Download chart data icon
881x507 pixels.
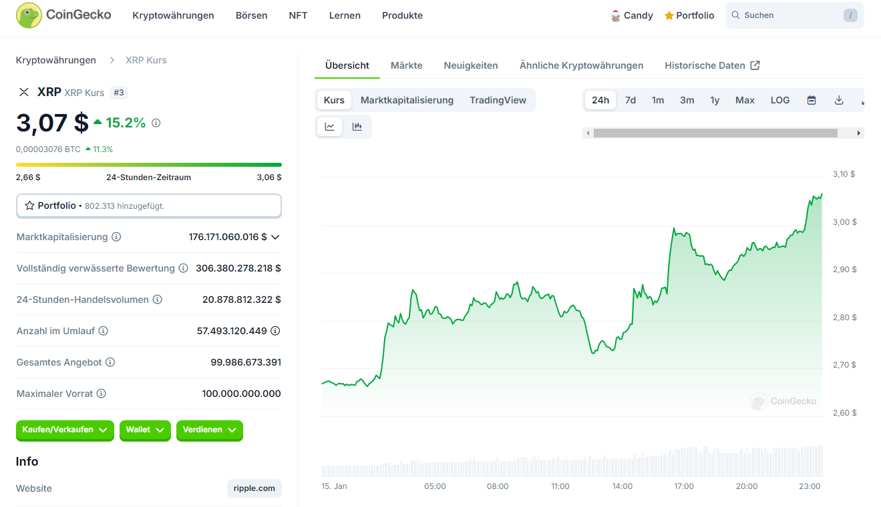pyautogui.click(x=839, y=100)
